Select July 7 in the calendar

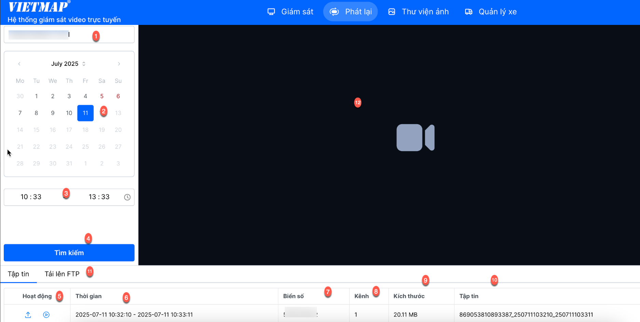pyautogui.click(x=20, y=113)
